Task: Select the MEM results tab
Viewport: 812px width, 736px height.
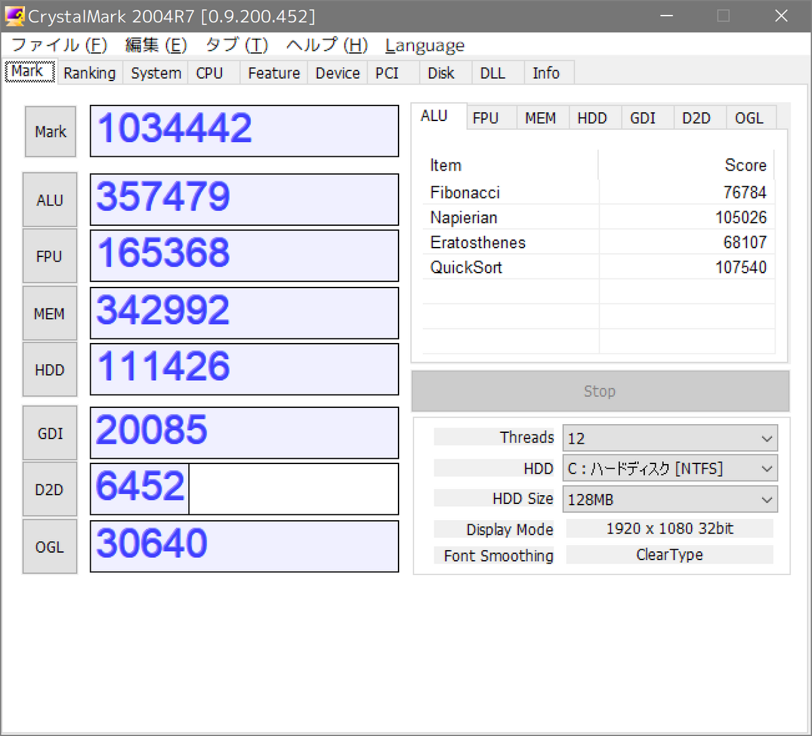Action: [543, 118]
